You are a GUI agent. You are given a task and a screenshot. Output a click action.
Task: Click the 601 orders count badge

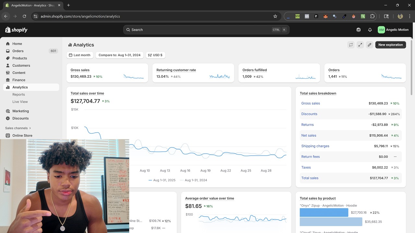click(53, 51)
